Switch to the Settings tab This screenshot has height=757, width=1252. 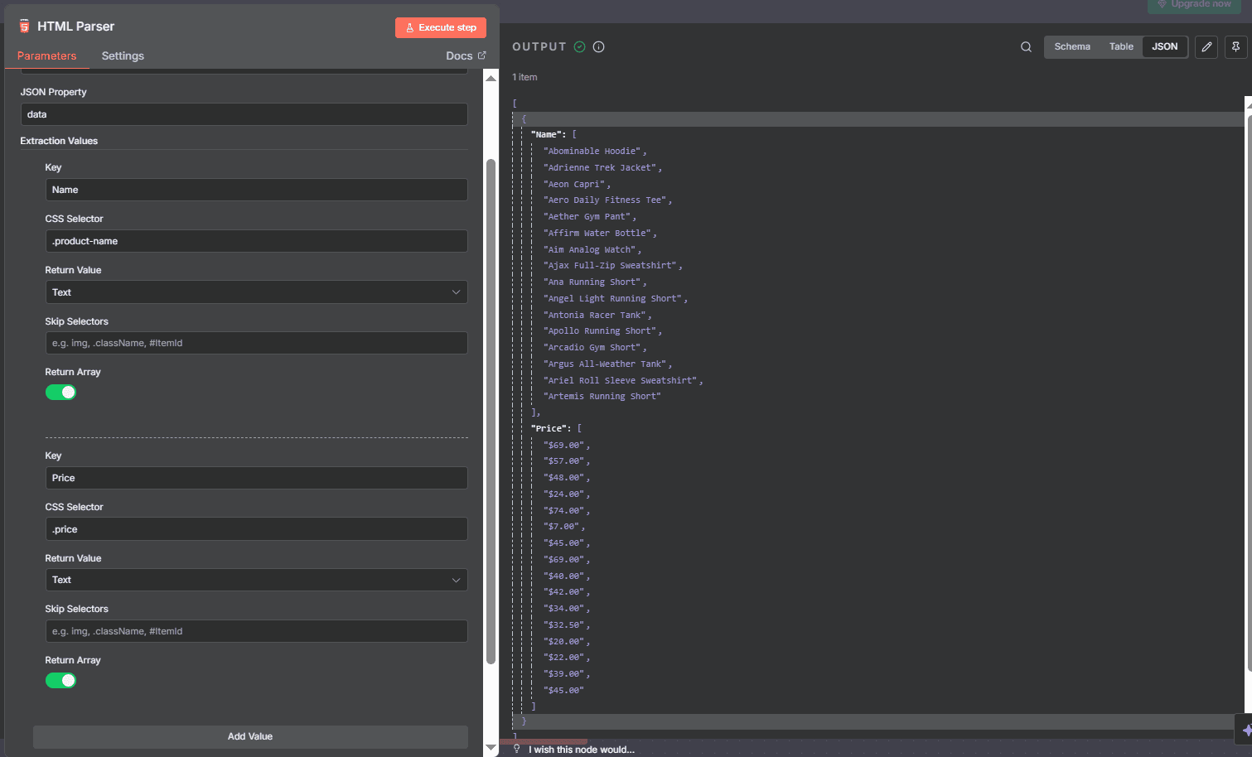coord(123,55)
